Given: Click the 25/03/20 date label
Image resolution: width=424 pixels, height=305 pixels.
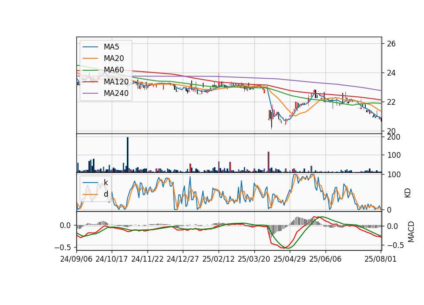Looking at the screenshot, I should 254,259.
